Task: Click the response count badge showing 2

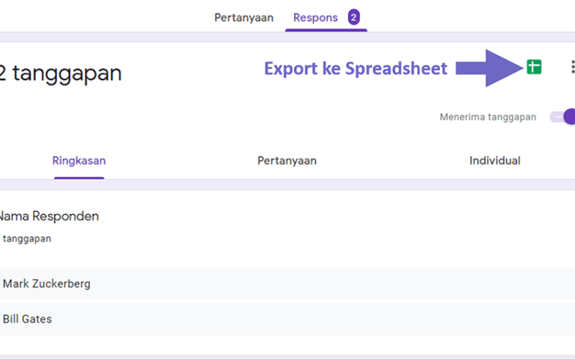Action: point(354,17)
